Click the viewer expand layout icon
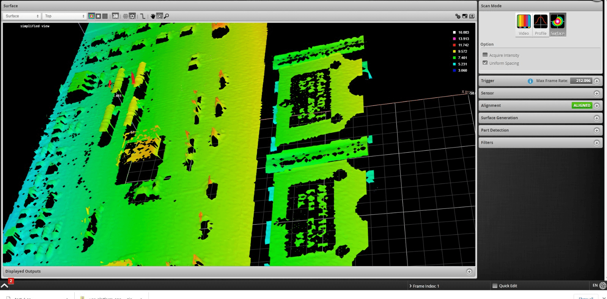Viewport: 607px width, 299px height. 465,16
